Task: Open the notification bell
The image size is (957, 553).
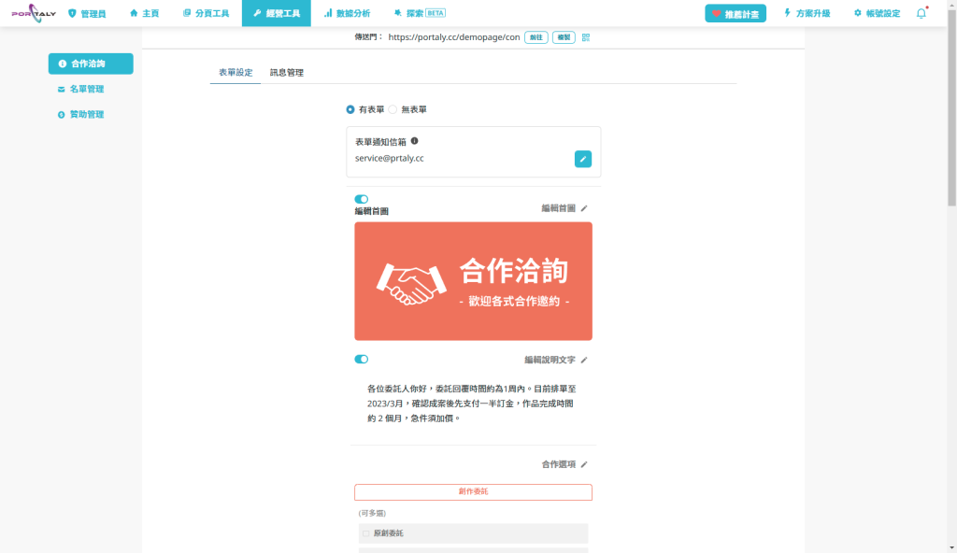Action: pos(921,13)
